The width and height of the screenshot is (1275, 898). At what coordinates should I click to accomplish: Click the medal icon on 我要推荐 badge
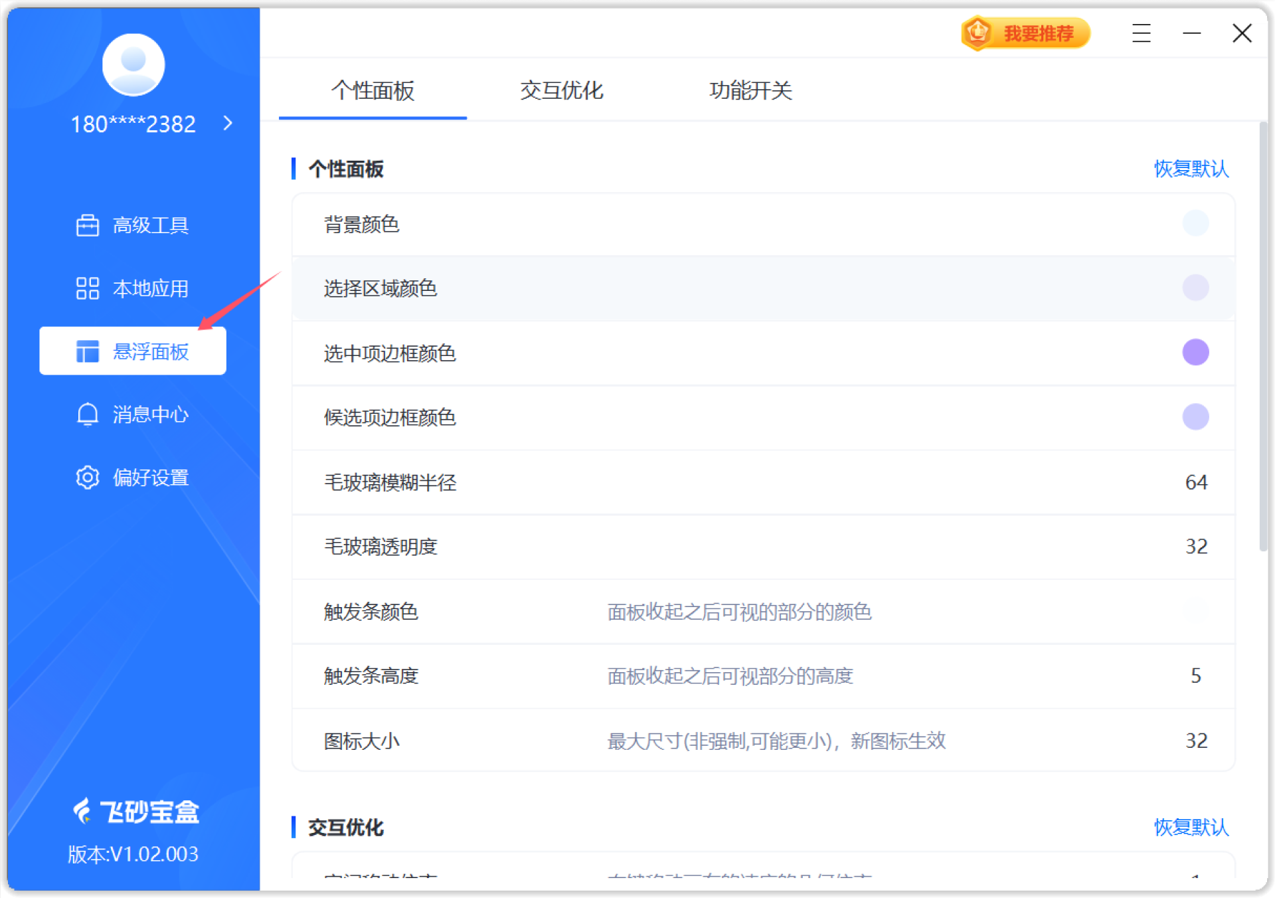(977, 33)
